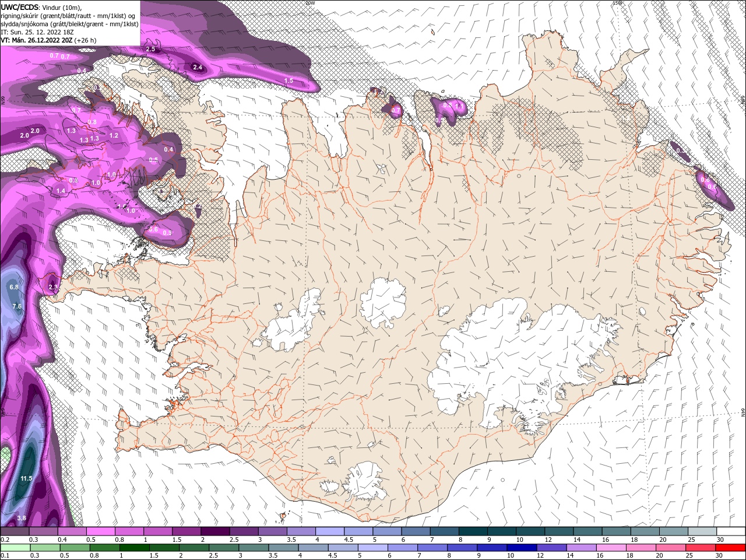Click the 'slydda/snjókoma' legend description line
The image size is (746, 560).
(x=69, y=24)
